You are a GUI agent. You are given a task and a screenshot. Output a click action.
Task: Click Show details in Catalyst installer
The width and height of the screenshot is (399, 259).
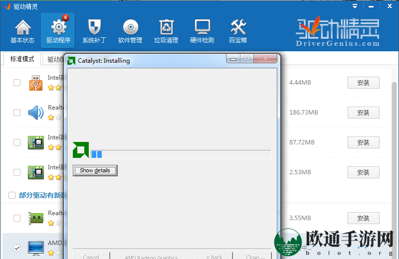coord(95,170)
